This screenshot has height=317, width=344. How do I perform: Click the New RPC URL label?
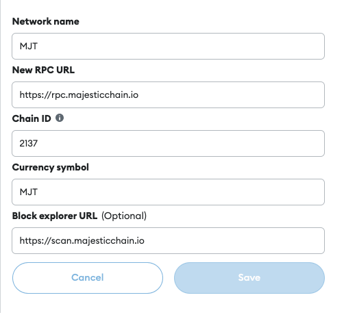pos(43,70)
